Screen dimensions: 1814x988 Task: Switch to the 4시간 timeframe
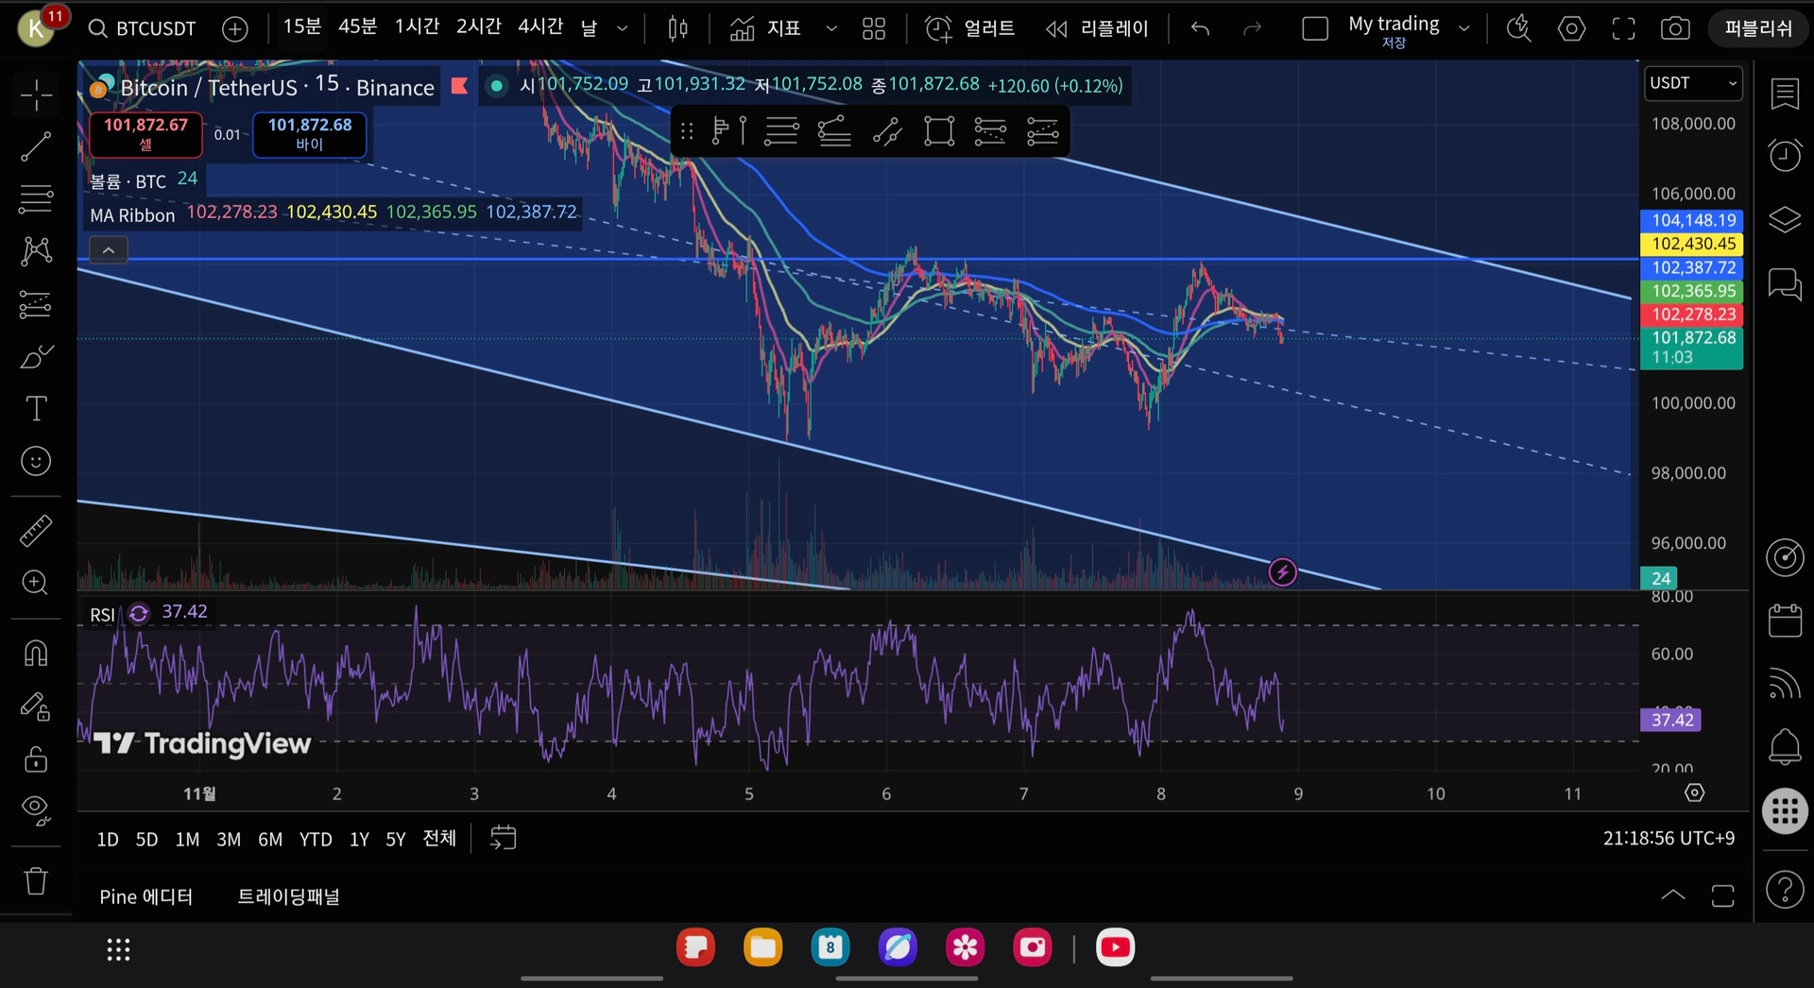[x=540, y=26]
